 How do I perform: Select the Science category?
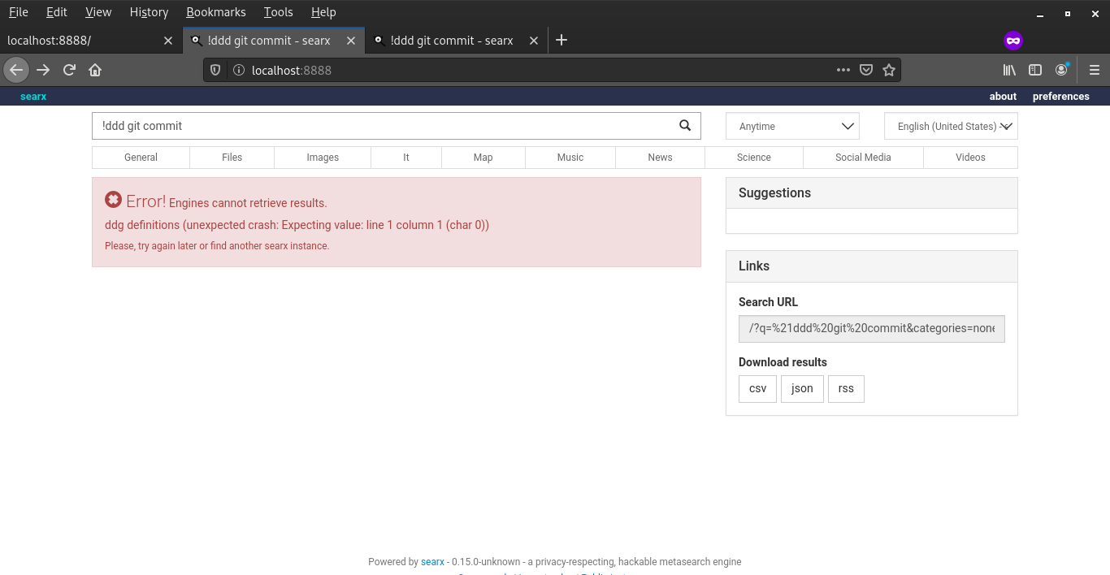(x=753, y=157)
